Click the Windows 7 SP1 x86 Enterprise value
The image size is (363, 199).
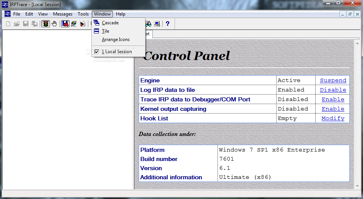tap(272, 150)
